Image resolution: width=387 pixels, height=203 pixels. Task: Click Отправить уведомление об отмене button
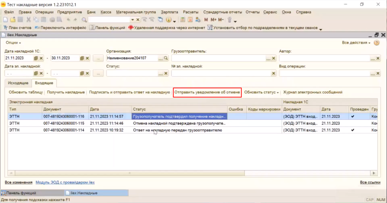coord(207,92)
